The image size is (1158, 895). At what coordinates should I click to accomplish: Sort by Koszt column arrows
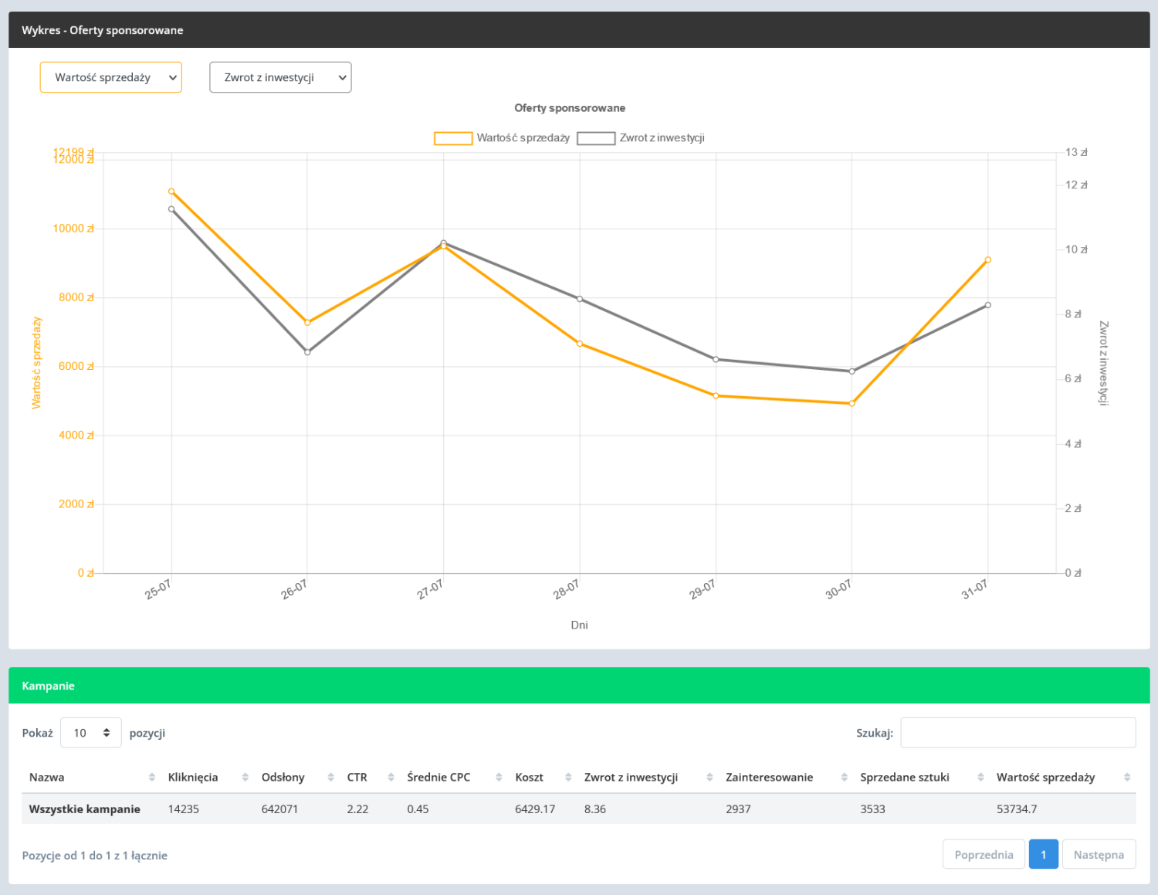tap(568, 778)
